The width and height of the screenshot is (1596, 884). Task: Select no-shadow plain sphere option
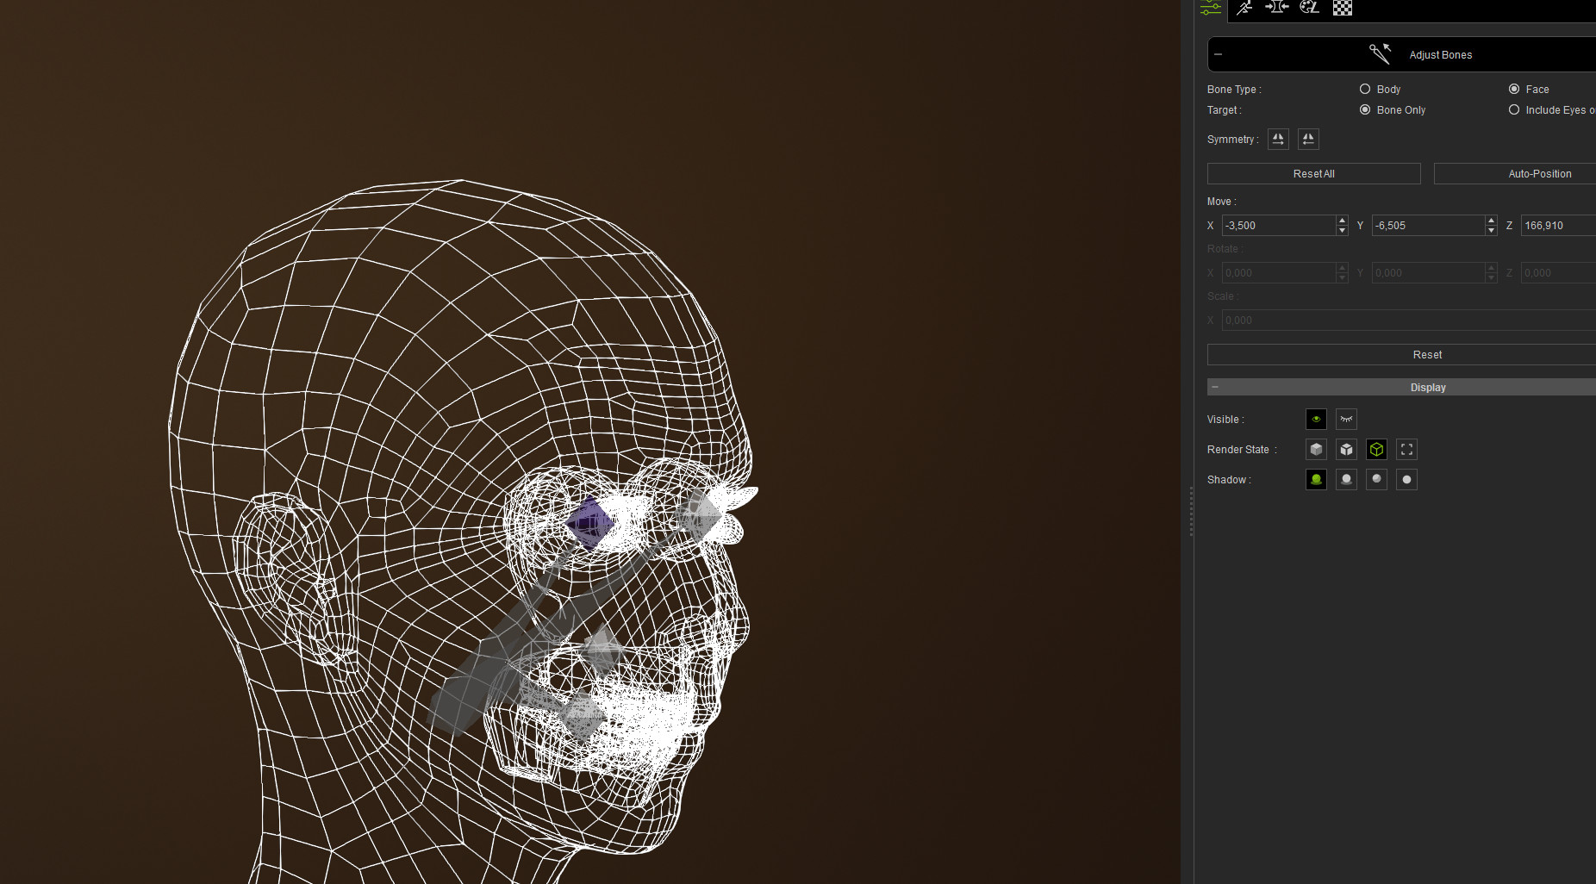(1406, 479)
